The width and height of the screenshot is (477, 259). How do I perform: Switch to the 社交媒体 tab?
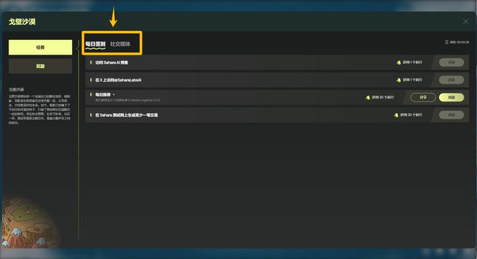[120, 44]
